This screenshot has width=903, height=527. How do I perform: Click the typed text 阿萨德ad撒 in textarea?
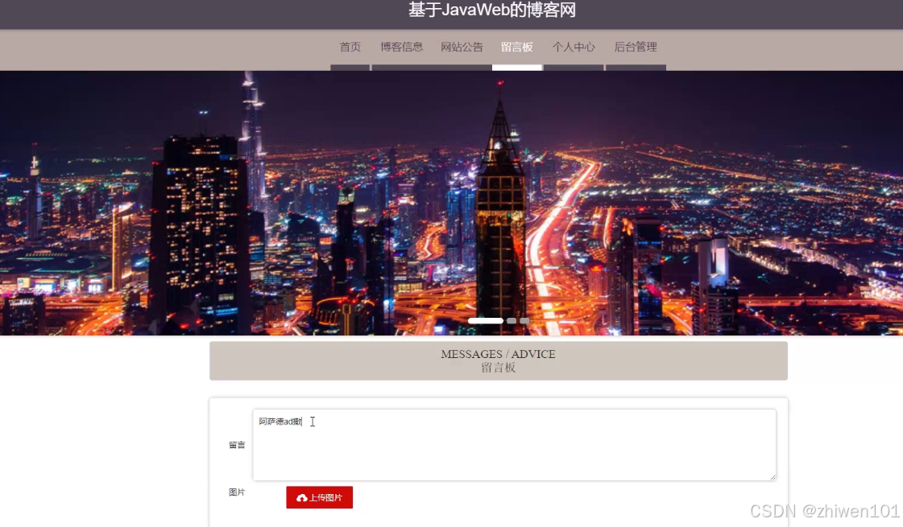[280, 421]
